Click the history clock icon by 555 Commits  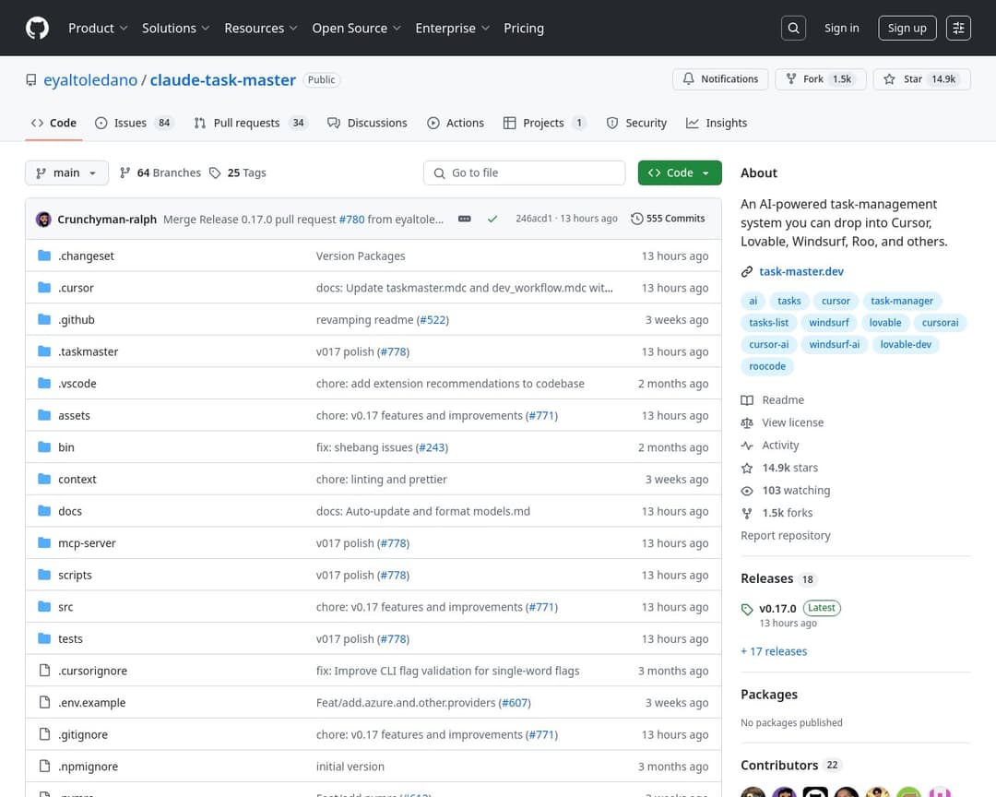636,219
